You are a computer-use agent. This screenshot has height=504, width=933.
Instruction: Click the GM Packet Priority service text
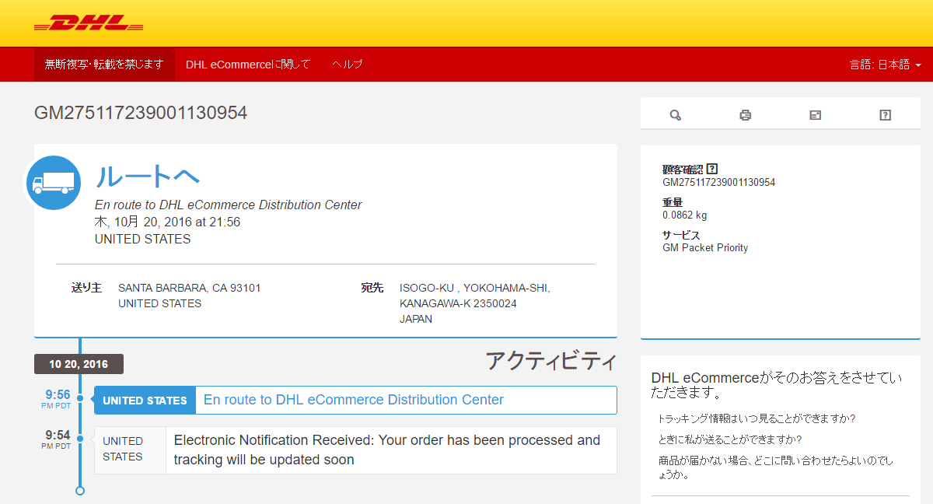coord(705,248)
